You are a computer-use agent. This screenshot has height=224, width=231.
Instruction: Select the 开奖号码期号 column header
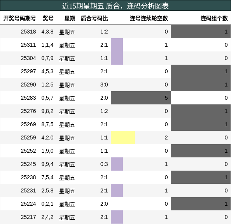click(19, 18)
